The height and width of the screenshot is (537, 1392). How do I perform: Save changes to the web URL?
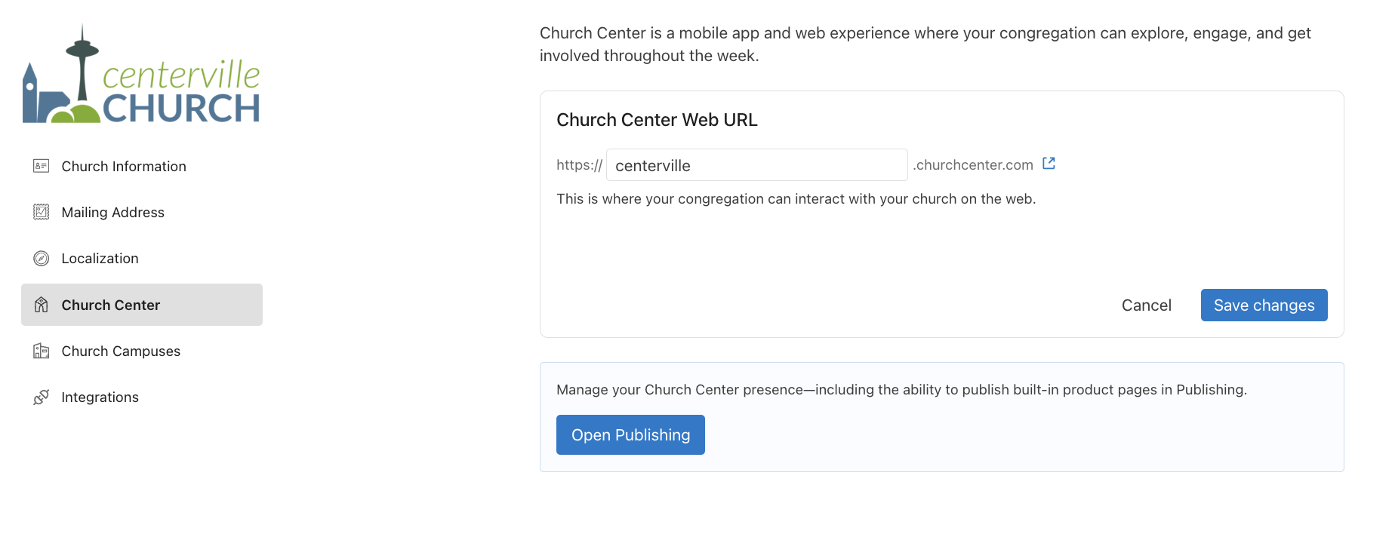[1264, 305]
